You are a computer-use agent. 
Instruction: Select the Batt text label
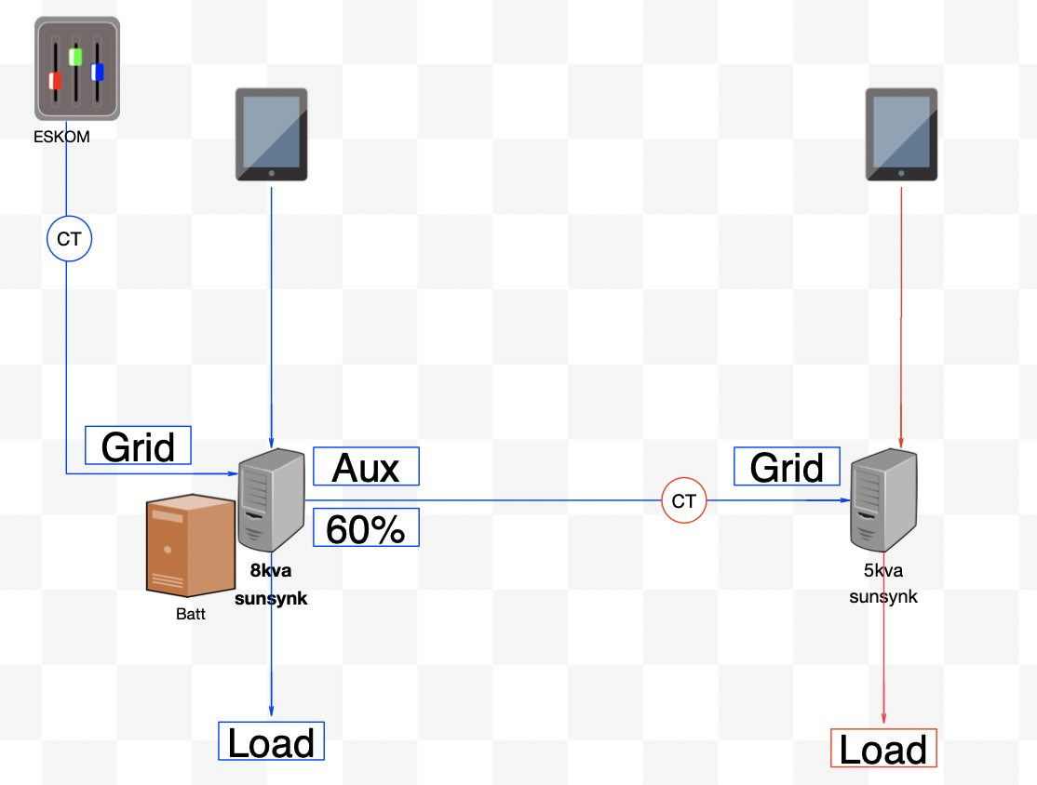(189, 613)
